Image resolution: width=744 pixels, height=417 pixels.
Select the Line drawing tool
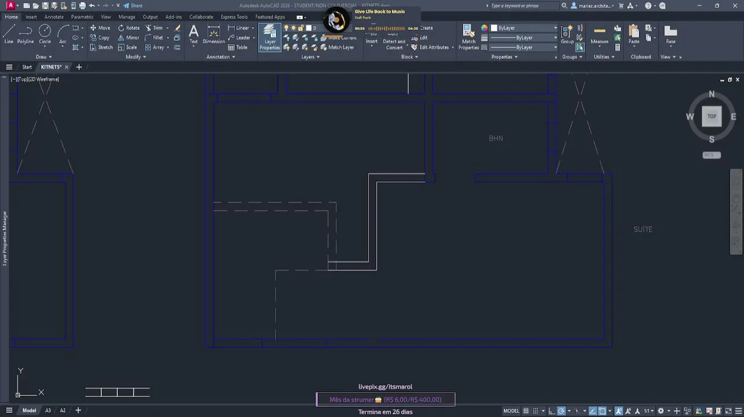coord(9,34)
